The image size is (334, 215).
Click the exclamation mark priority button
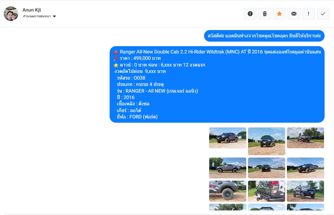pos(308,14)
